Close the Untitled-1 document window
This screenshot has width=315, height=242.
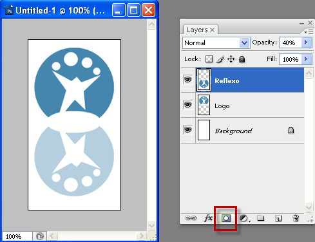148,10
